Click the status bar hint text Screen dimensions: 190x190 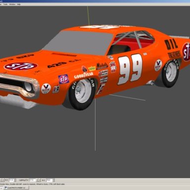pyautogui.click(x=32, y=184)
